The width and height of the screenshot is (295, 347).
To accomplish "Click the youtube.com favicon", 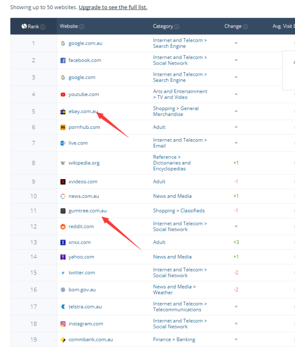I will 63,95.
